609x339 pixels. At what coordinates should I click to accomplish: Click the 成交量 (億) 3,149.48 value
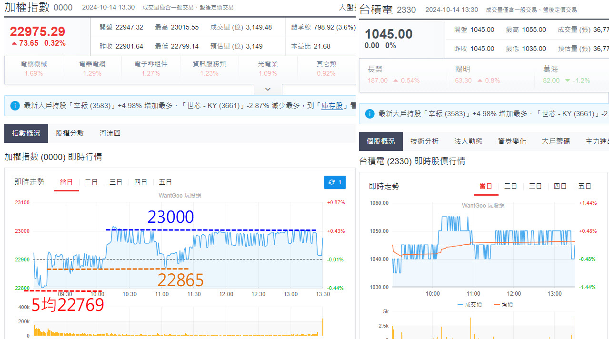tap(259, 27)
